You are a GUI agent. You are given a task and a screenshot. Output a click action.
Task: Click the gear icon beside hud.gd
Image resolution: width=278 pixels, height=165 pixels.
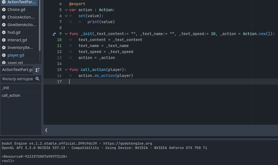[4, 32]
